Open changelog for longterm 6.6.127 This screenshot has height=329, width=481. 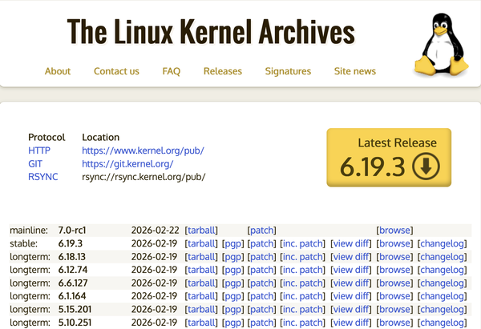click(442, 283)
